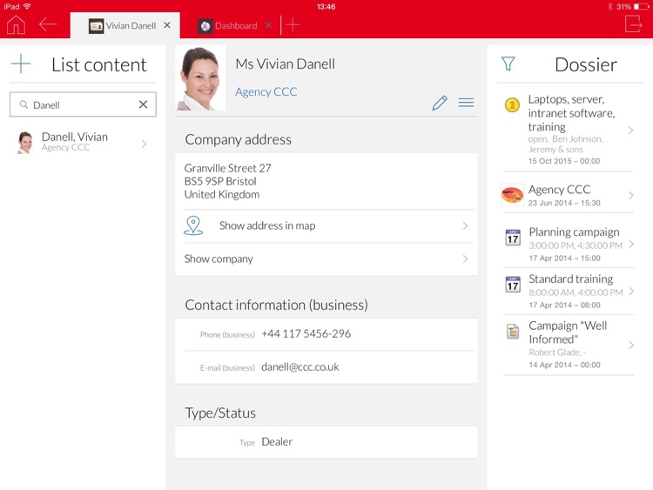Email danell@ccc.co.uk
The width and height of the screenshot is (653, 490).
click(x=300, y=366)
